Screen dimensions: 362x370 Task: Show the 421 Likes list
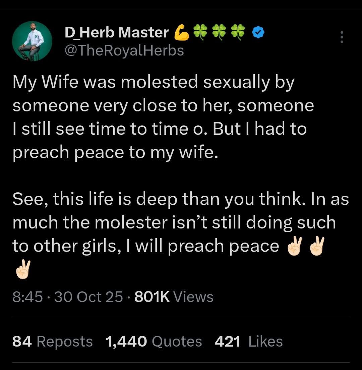tap(249, 342)
